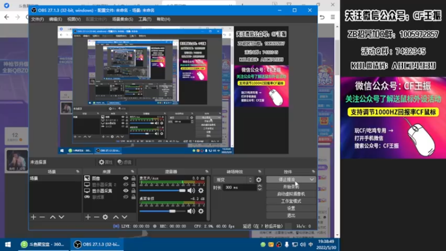
Task: Move scene up with the arrow icon
Action: pos(52,217)
